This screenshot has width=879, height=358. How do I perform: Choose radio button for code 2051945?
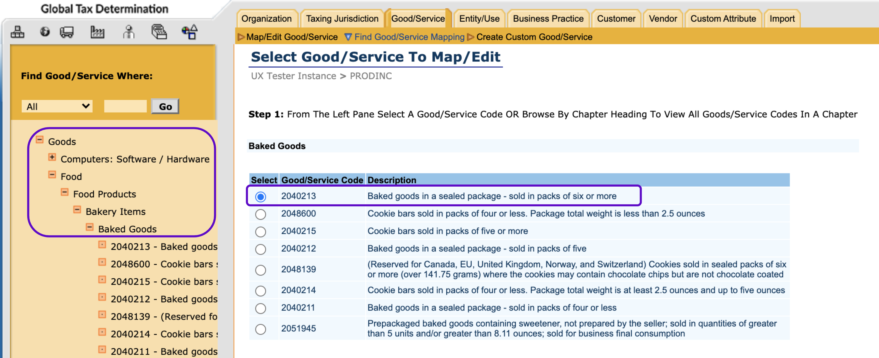(x=260, y=329)
